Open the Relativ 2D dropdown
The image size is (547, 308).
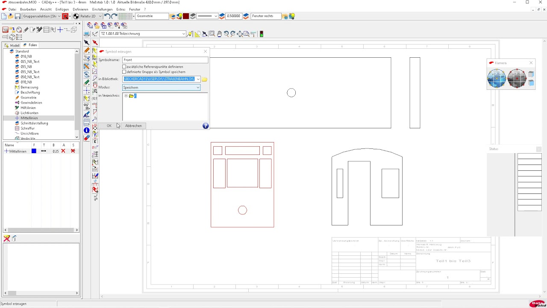[x=100, y=16]
